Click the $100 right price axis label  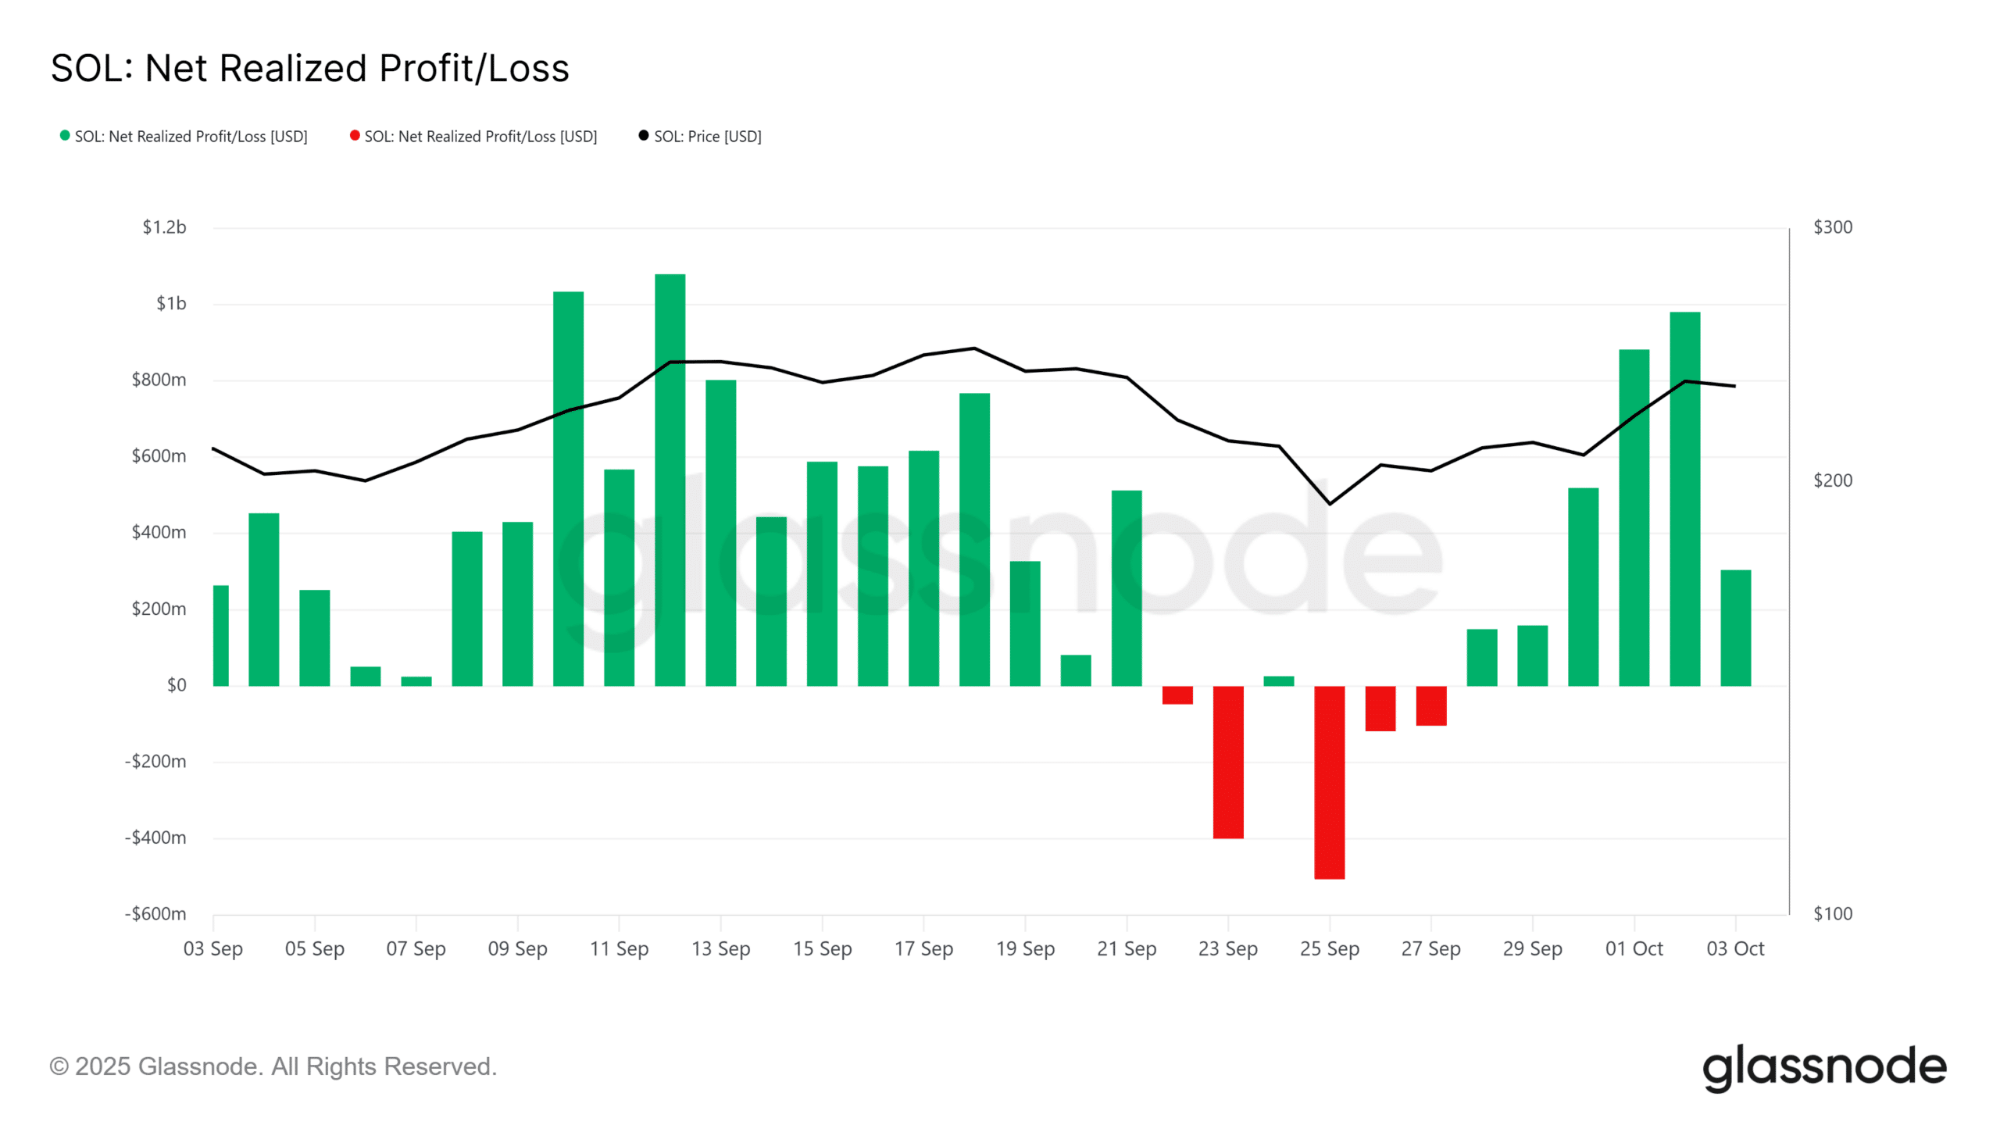1832,913
